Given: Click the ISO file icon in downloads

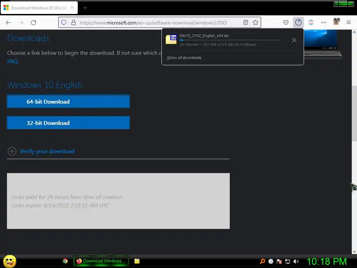Looking at the screenshot, I should coord(171,39).
